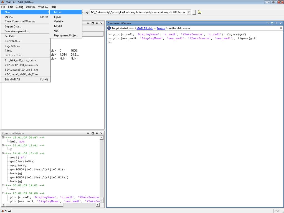This screenshot has width=284, height=213.
Task: Undock the Command Window panel
Action: (x=276, y=23)
